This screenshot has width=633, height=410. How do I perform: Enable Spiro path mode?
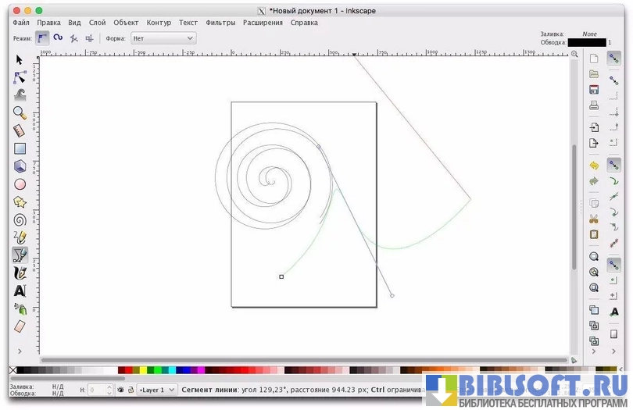pos(58,37)
